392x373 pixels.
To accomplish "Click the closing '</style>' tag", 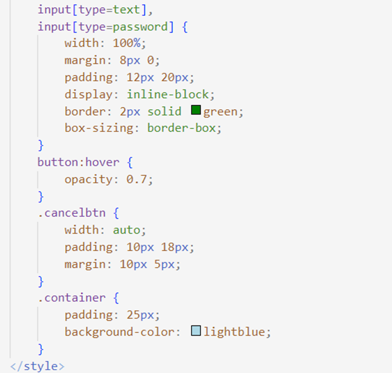I will click(x=37, y=366).
